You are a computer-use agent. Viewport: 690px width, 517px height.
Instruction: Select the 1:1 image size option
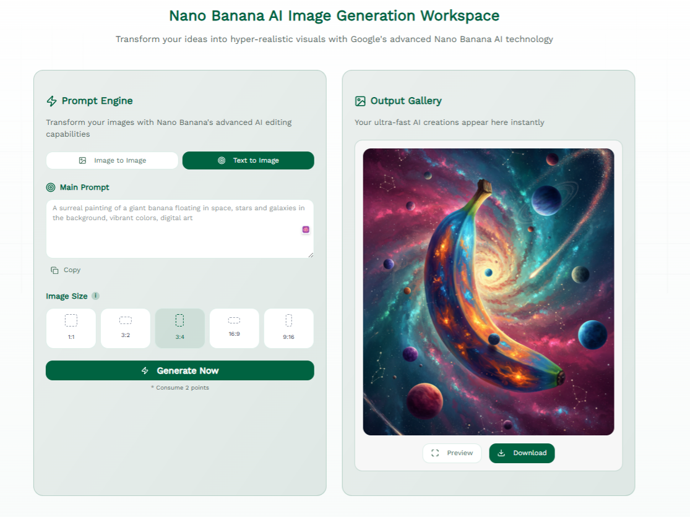71,328
